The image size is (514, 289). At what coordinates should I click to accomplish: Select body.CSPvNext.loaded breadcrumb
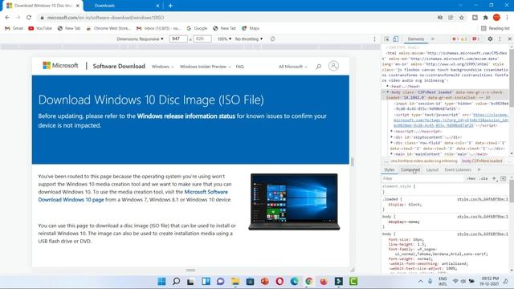[x=482, y=161]
